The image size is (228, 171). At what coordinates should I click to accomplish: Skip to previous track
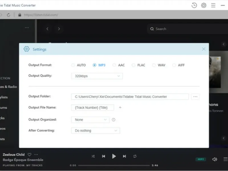(x=103, y=156)
